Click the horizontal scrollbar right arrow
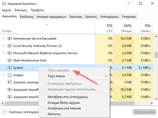The height and width of the screenshot is (118, 158). tap(152, 103)
